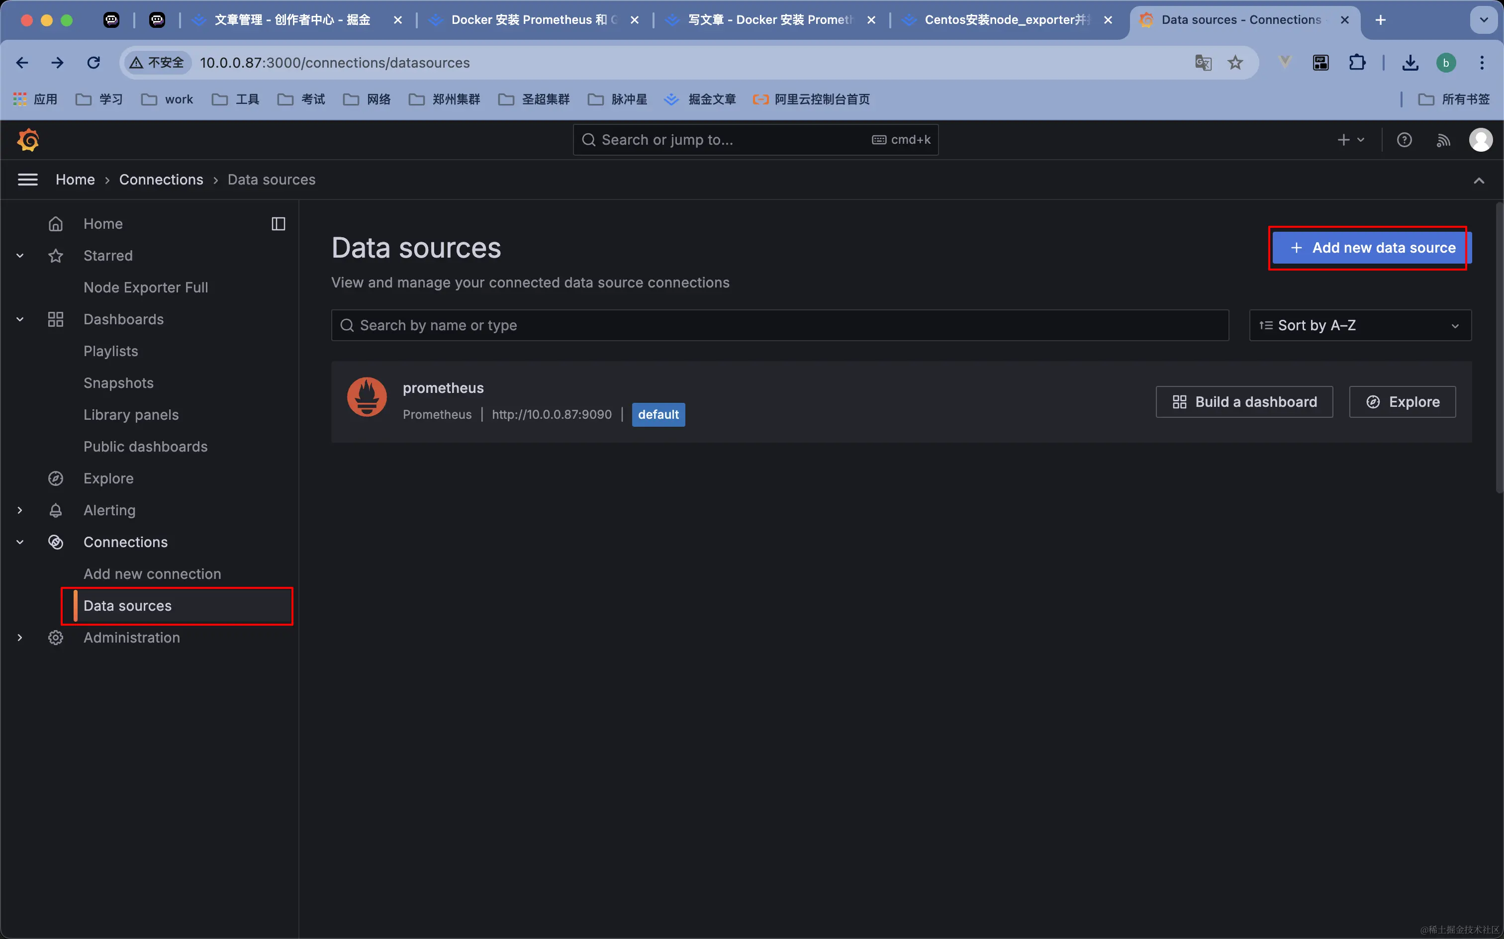
Task: Open the hamburger menu toggle
Action: [x=28, y=180]
